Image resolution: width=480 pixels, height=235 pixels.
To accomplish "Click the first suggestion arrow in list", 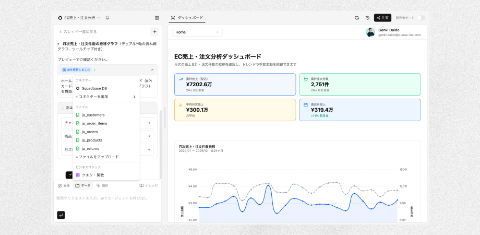I will pos(149,123).
